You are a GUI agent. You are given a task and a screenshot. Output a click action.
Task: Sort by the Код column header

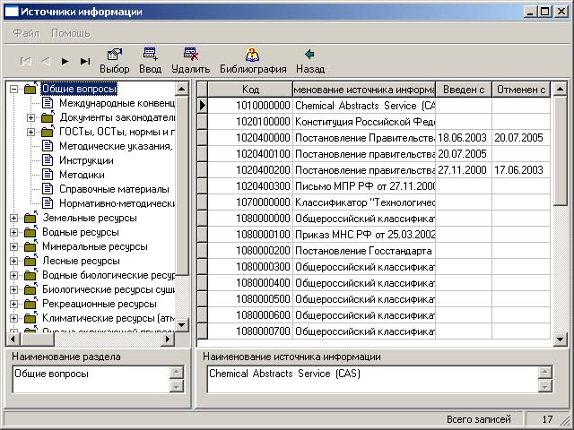(250, 90)
